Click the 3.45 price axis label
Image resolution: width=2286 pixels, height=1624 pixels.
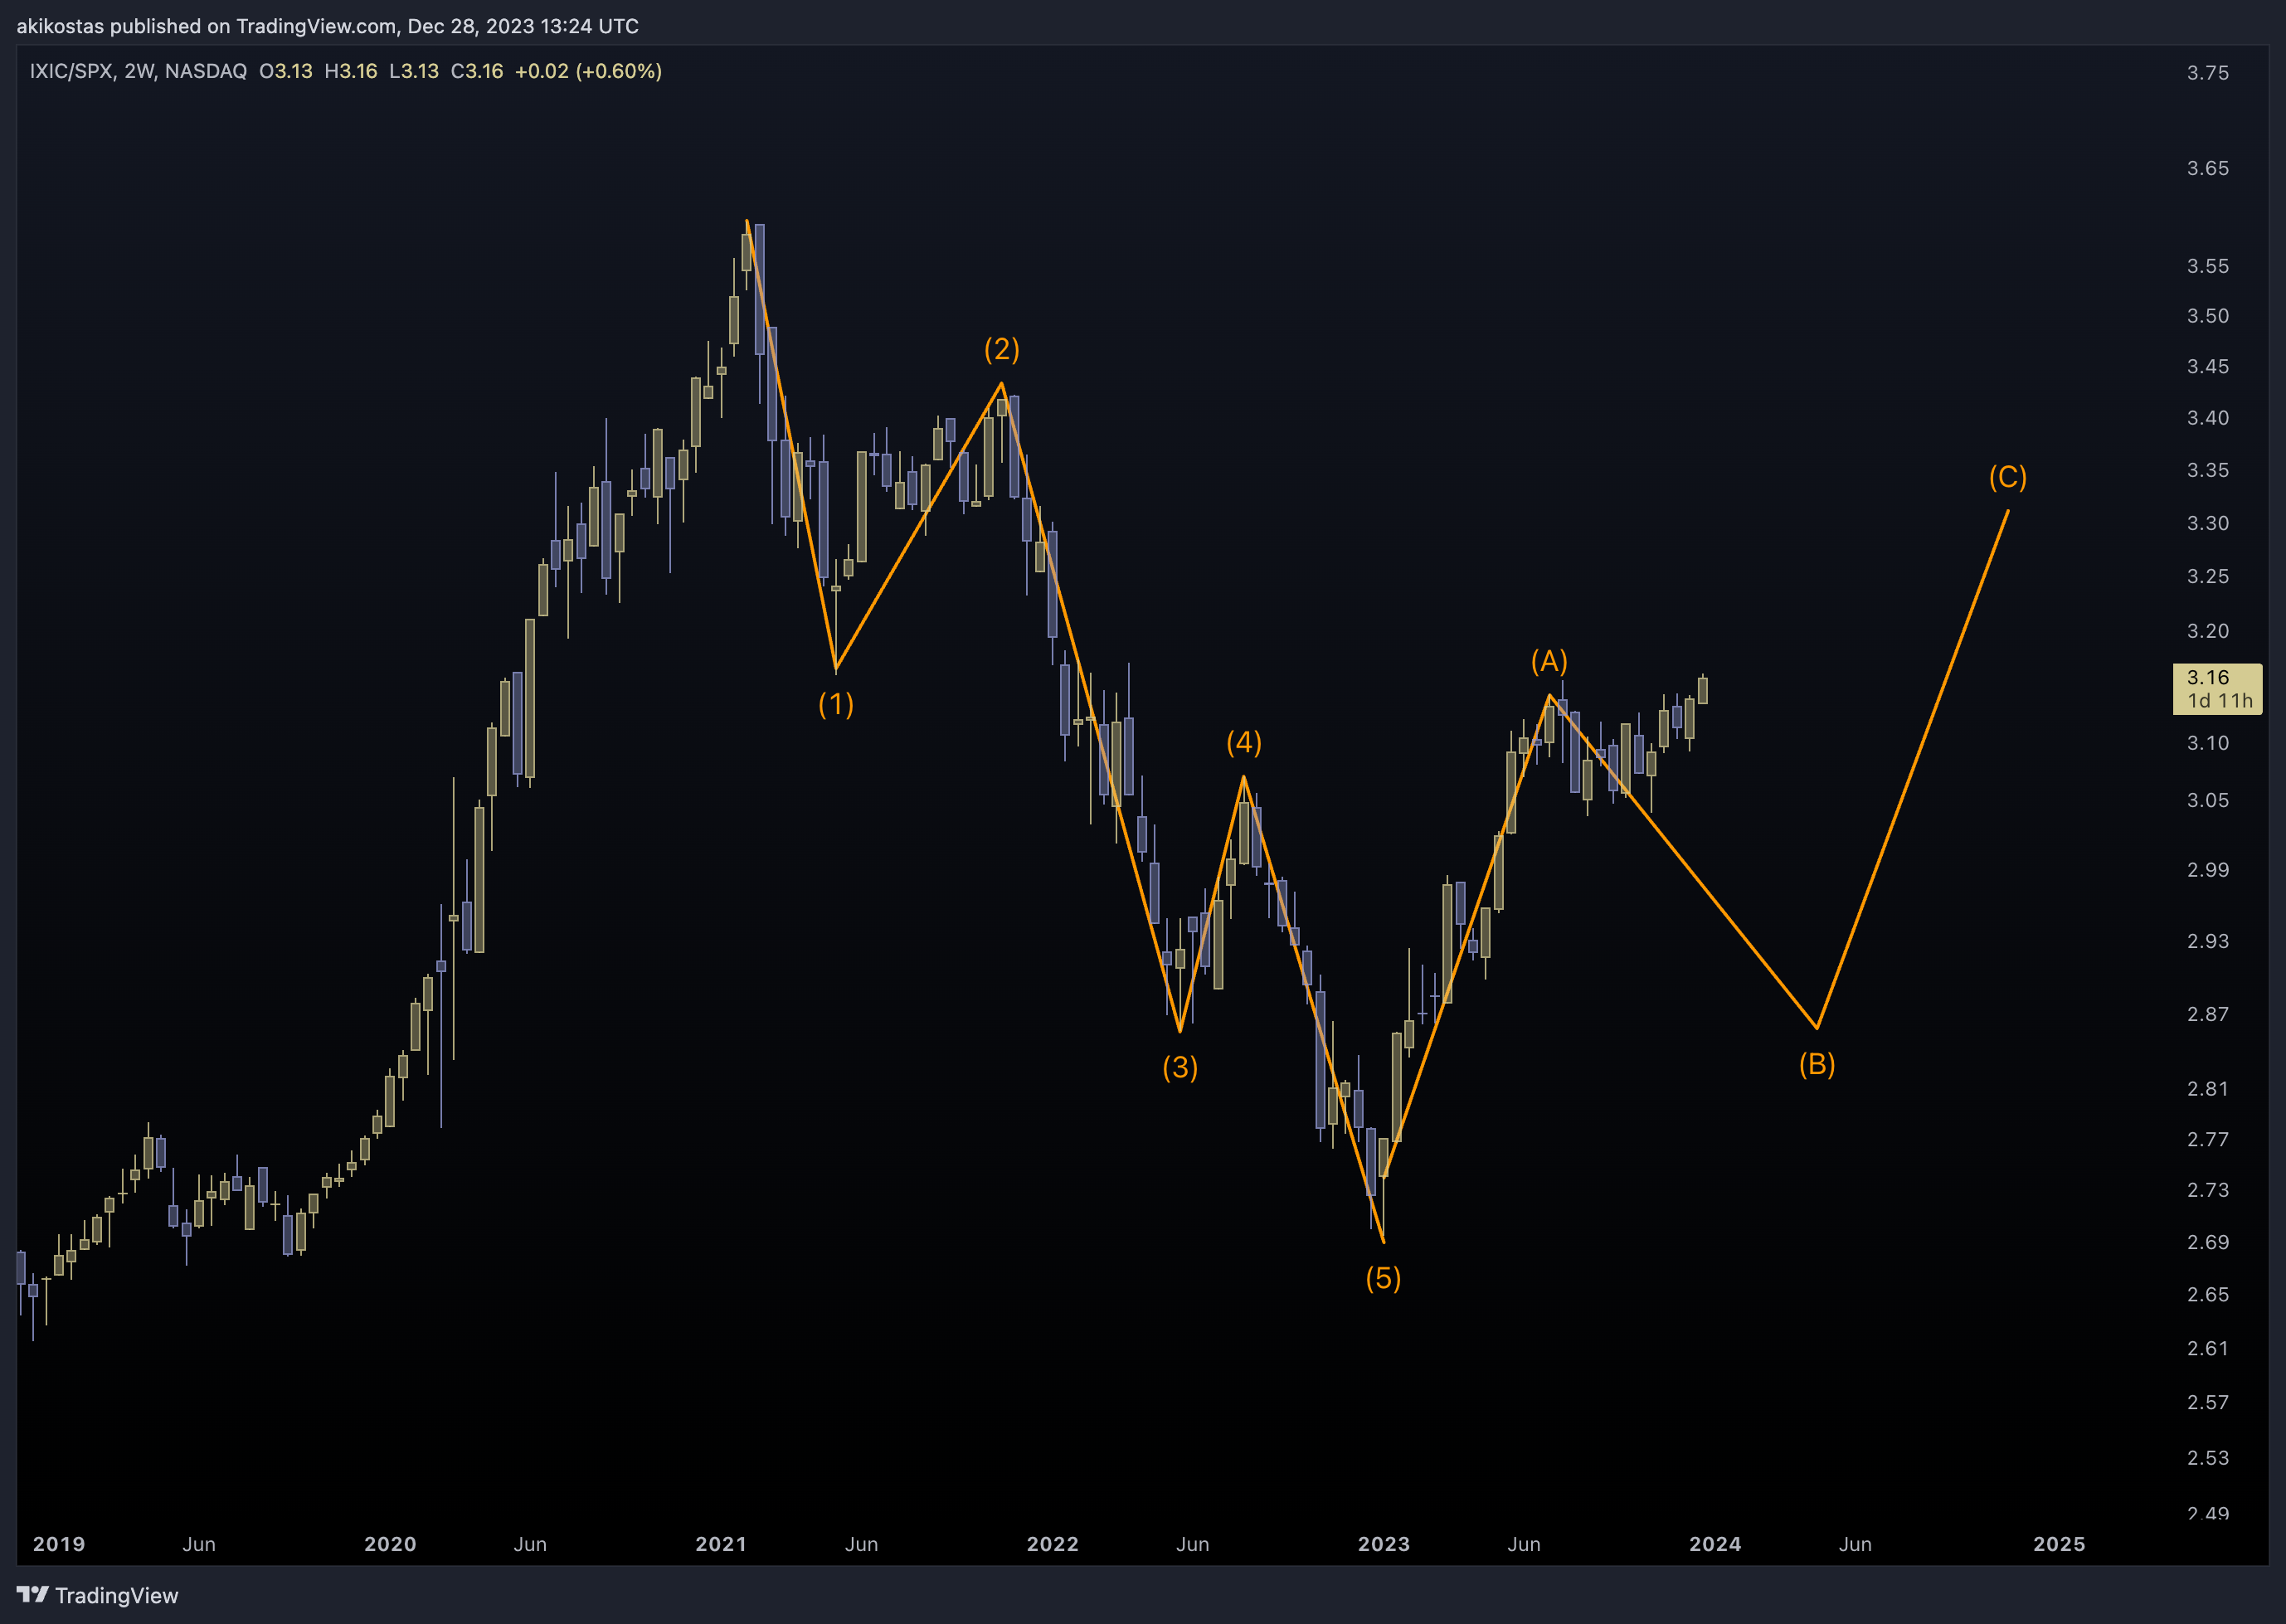[2208, 366]
